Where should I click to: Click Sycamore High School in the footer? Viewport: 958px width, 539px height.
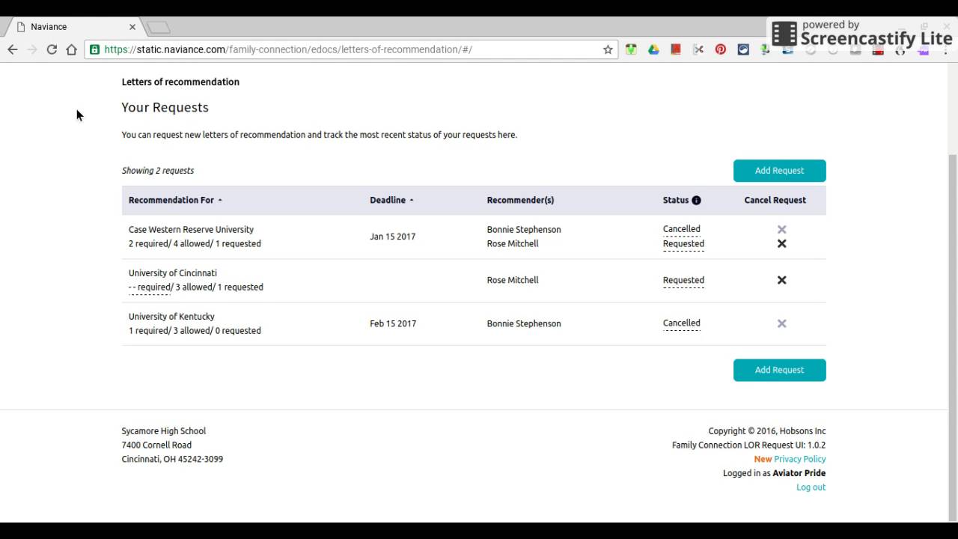point(163,431)
